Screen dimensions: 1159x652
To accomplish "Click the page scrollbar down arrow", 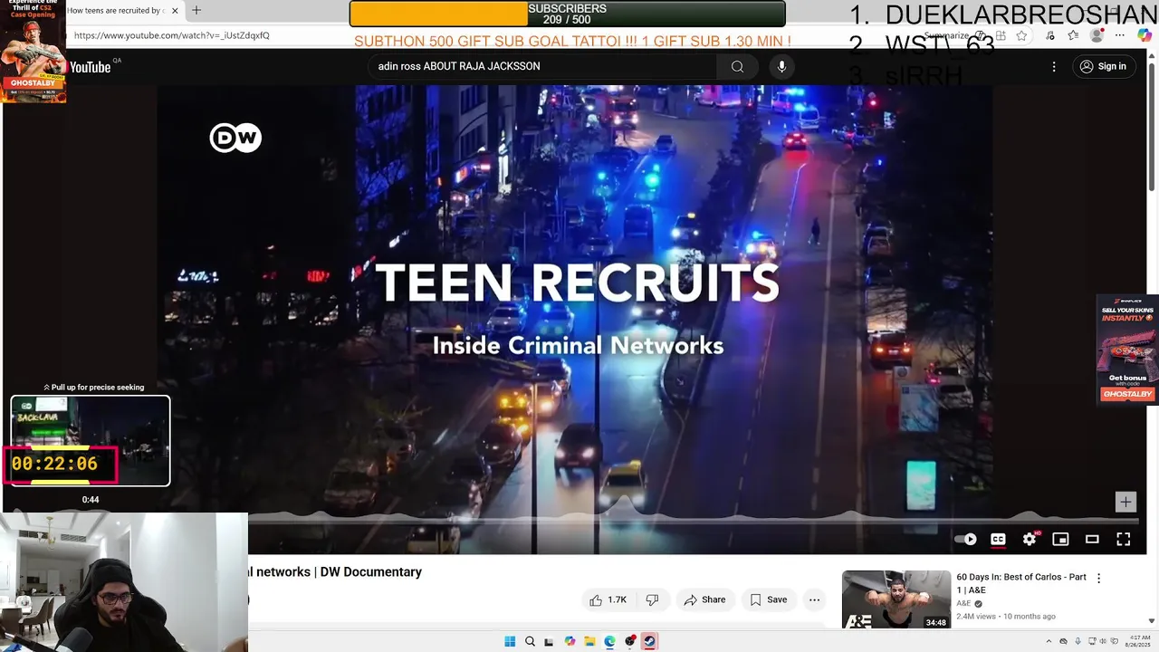I will (x=1153, y=621).
